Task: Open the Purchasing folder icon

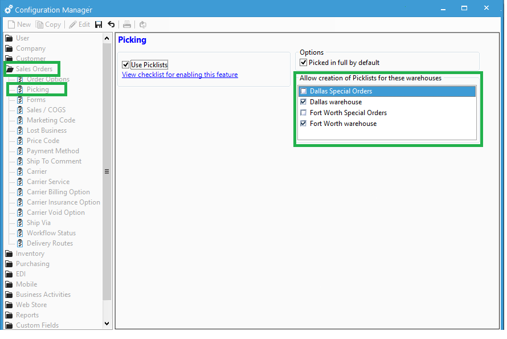Action: pyautogui.click(x=9, y=264)
